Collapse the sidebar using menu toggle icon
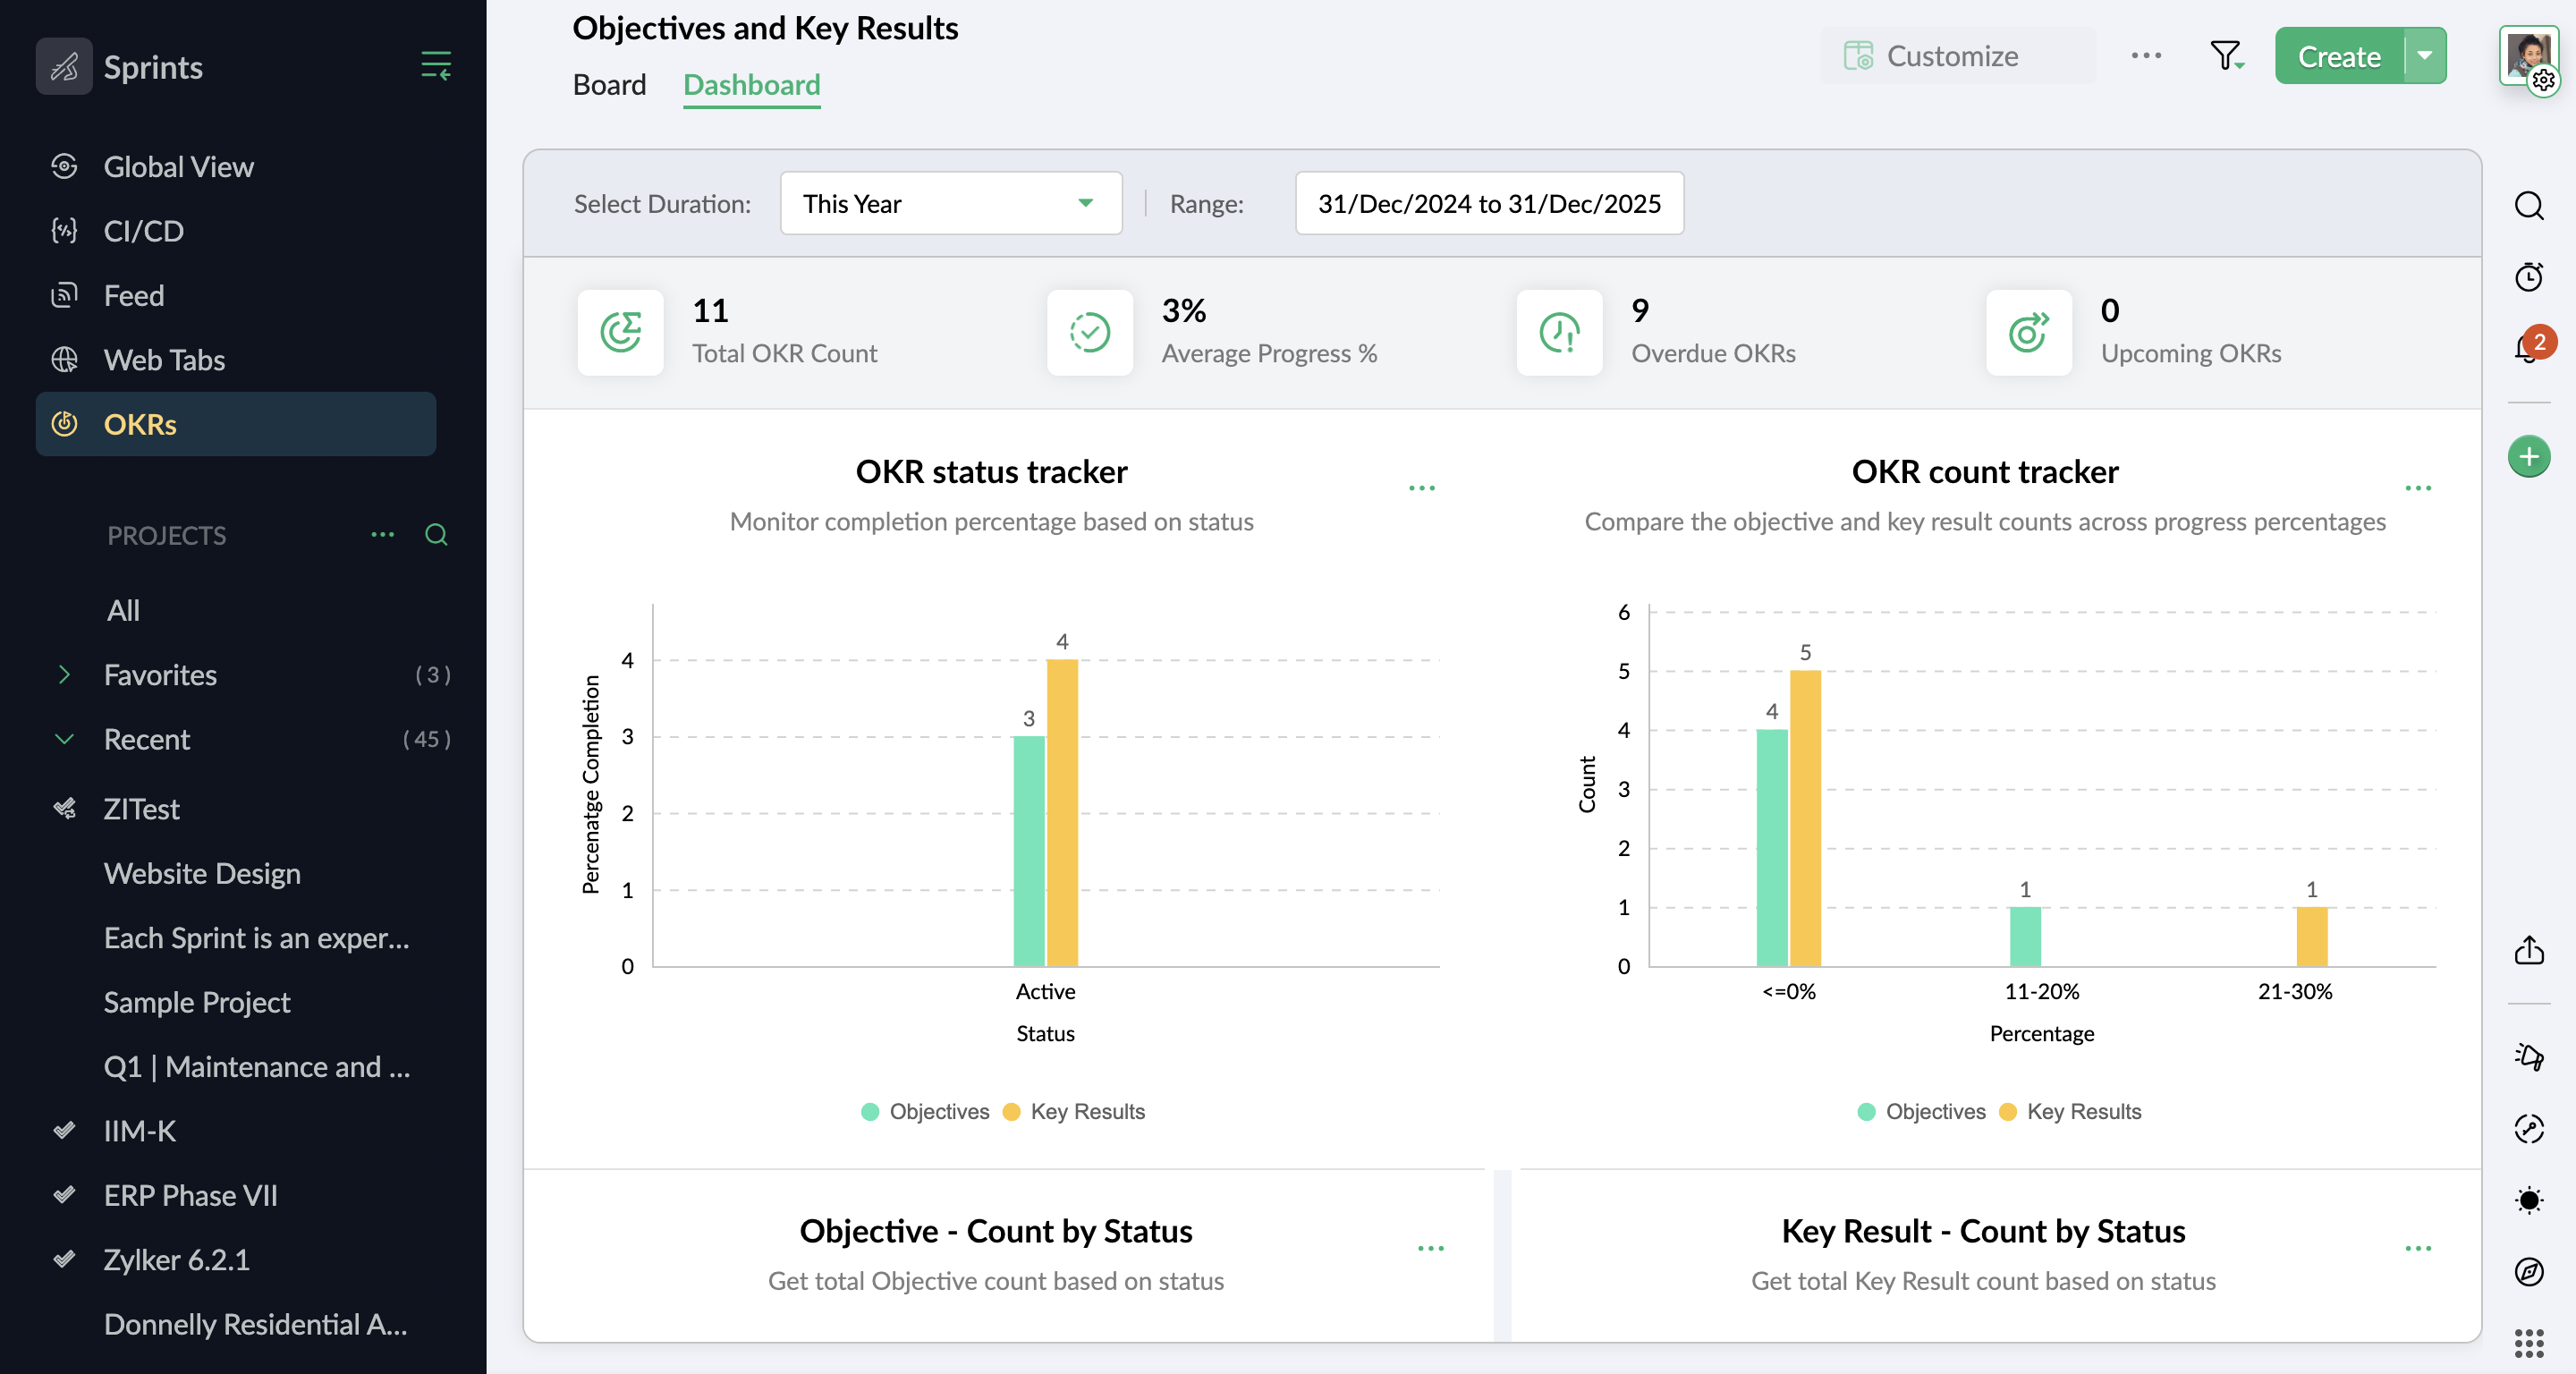 436,66
